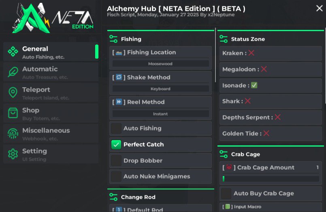Uncheck the Perfect Catch checkbox
This screenshot has width=326, height=212.
[x=117, y=145]
